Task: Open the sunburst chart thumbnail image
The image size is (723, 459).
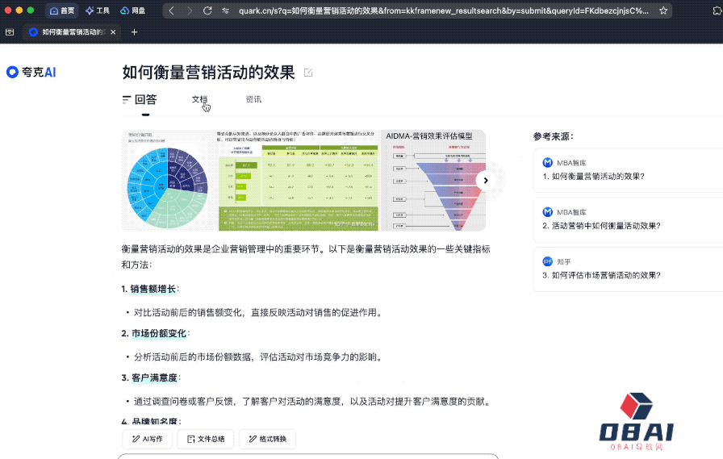Action: pos(168,181)
